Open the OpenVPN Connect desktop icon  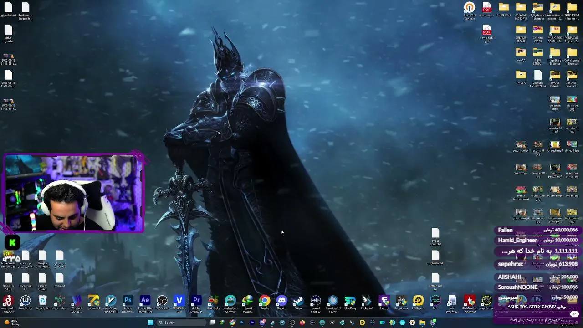click(470, 11)
